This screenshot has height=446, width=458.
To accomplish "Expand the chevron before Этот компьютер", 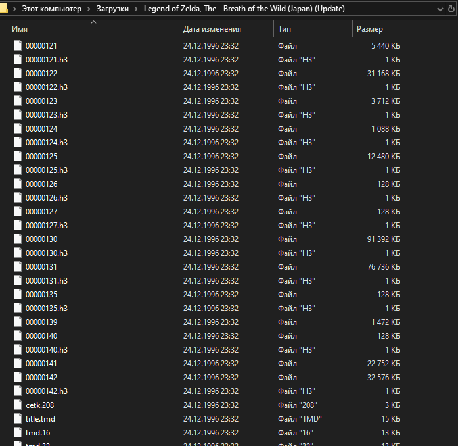I will [14, 9].
